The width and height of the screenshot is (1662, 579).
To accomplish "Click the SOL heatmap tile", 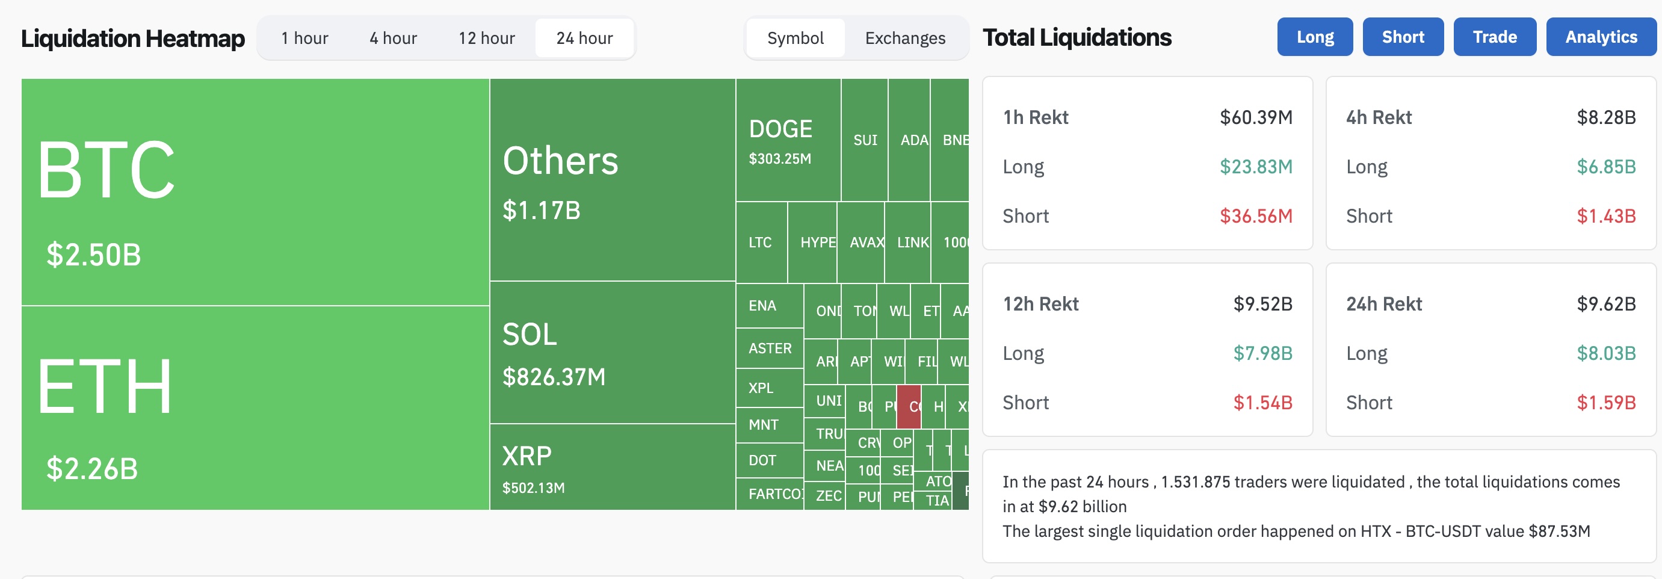I will (611, 353).
